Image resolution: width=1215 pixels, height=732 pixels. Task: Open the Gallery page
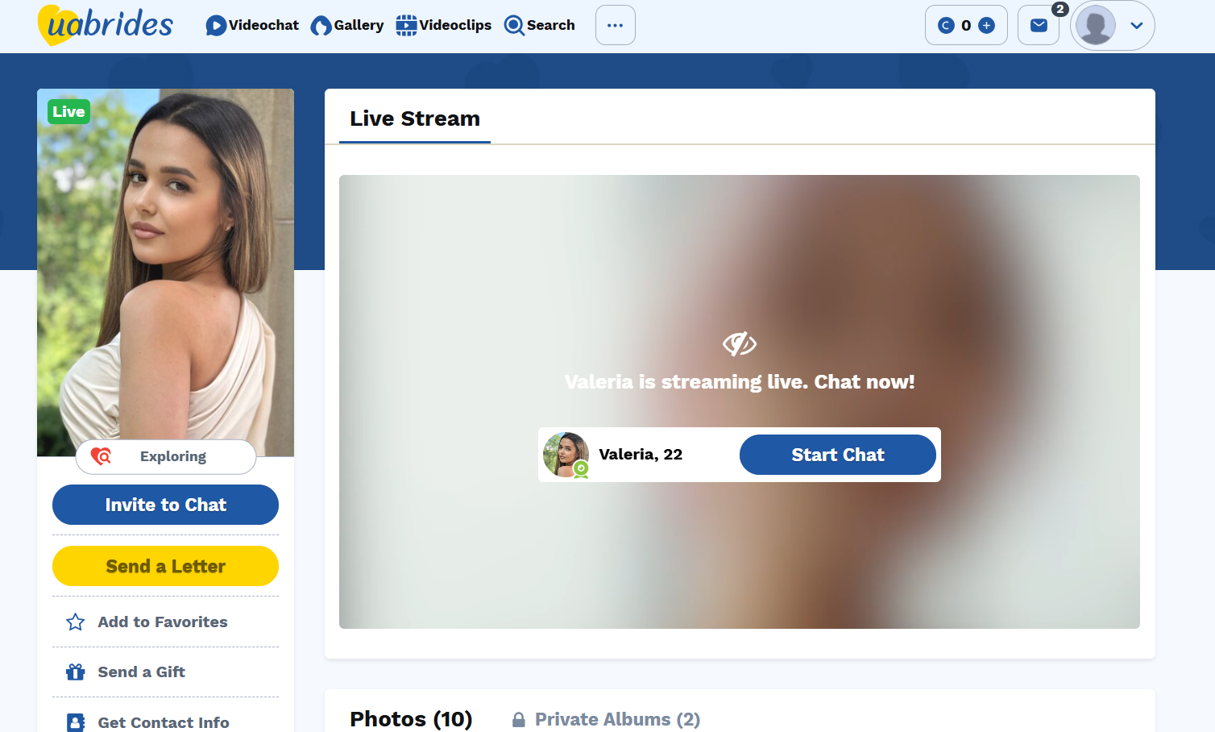click(x=347, y=26)
